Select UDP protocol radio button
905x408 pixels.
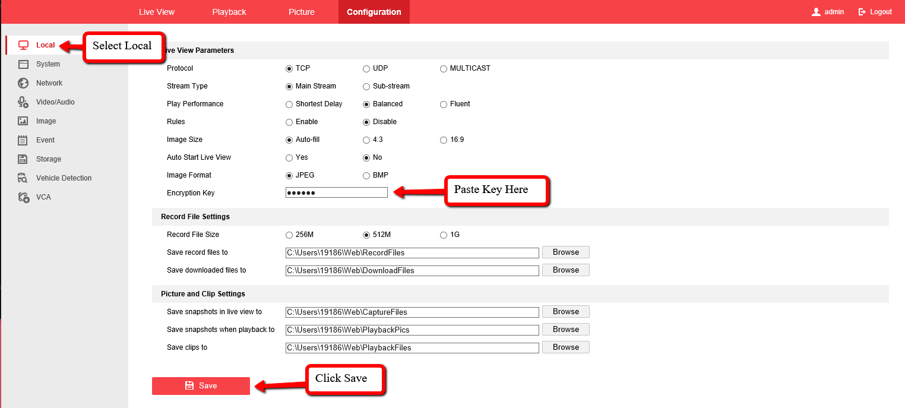pyautogui.click(x=366, y=69)
